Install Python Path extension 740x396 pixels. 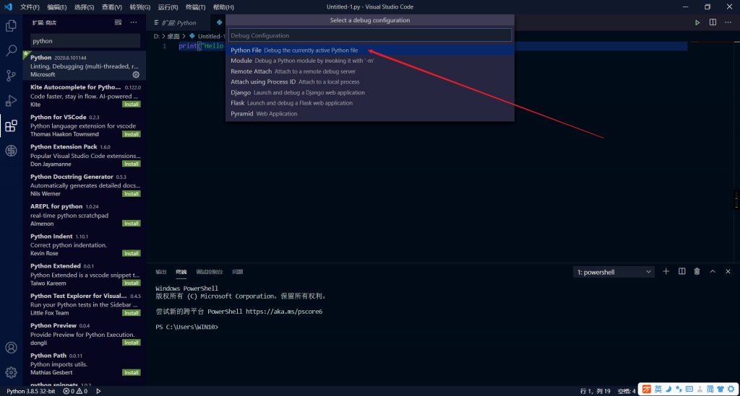[x=132, y=372]
